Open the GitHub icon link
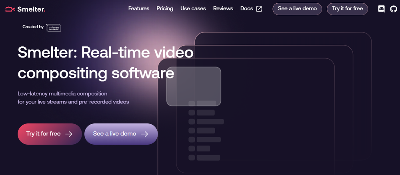Screen dimensions: 400x175 (x=394, y=9)
